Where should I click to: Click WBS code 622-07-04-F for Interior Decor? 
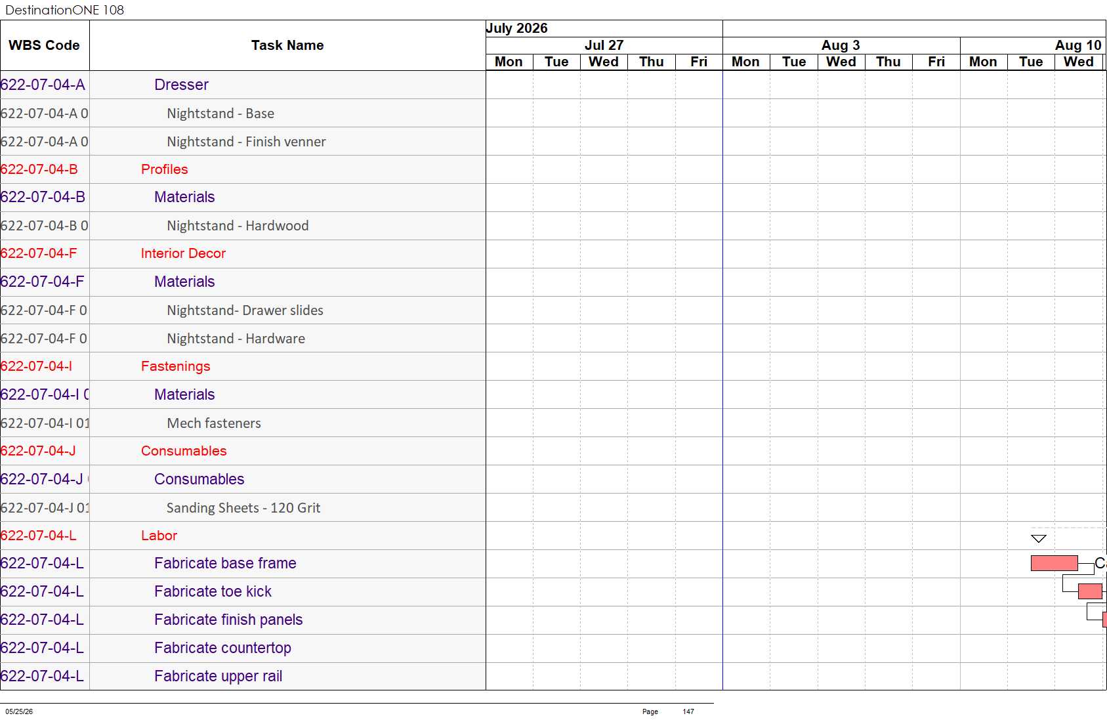click(39, 253)
